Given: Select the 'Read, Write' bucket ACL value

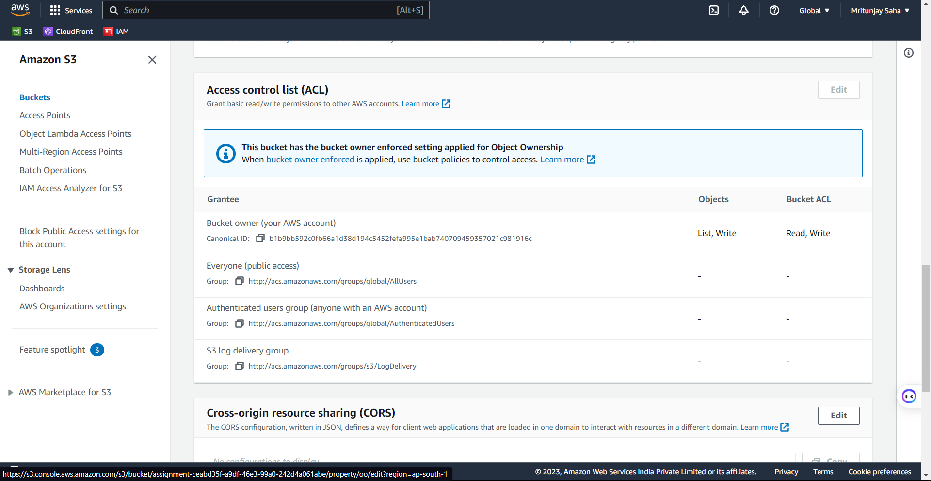Looking at the screenshot, I should pos(808,233).
